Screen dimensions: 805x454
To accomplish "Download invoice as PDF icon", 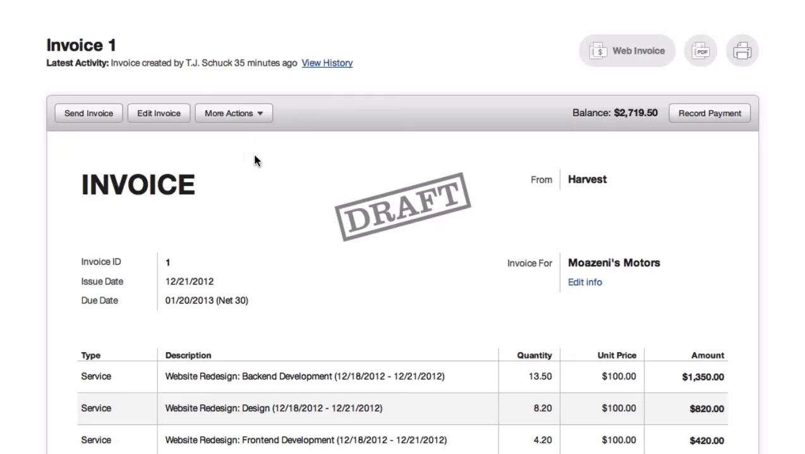I will [x=701, y=51].
